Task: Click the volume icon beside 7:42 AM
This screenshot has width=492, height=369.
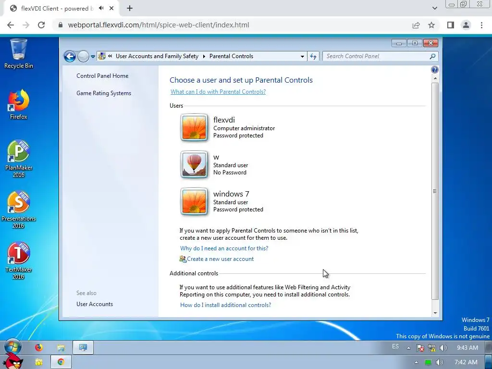Action: coord(440,362)
